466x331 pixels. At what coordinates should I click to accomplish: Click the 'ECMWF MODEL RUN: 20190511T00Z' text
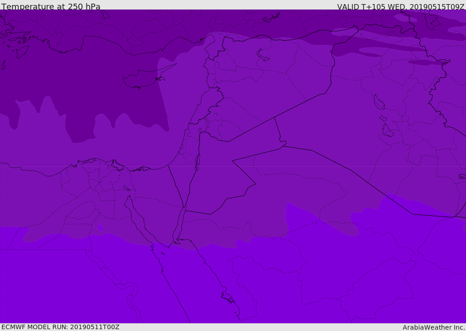point(61,327)
